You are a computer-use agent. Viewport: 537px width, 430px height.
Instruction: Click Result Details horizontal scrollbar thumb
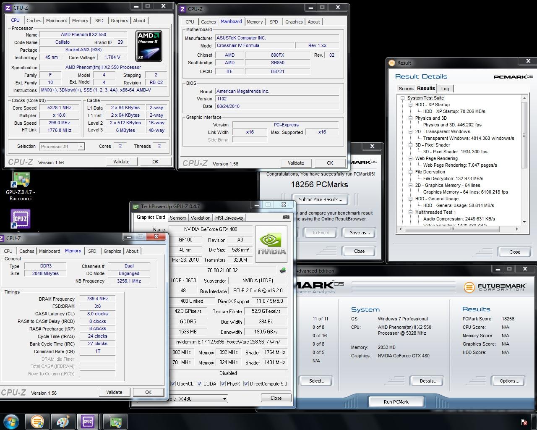tap(451, 229)
